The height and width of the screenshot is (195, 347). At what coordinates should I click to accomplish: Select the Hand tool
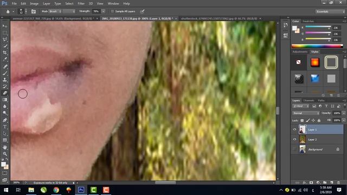pos(5,147)
